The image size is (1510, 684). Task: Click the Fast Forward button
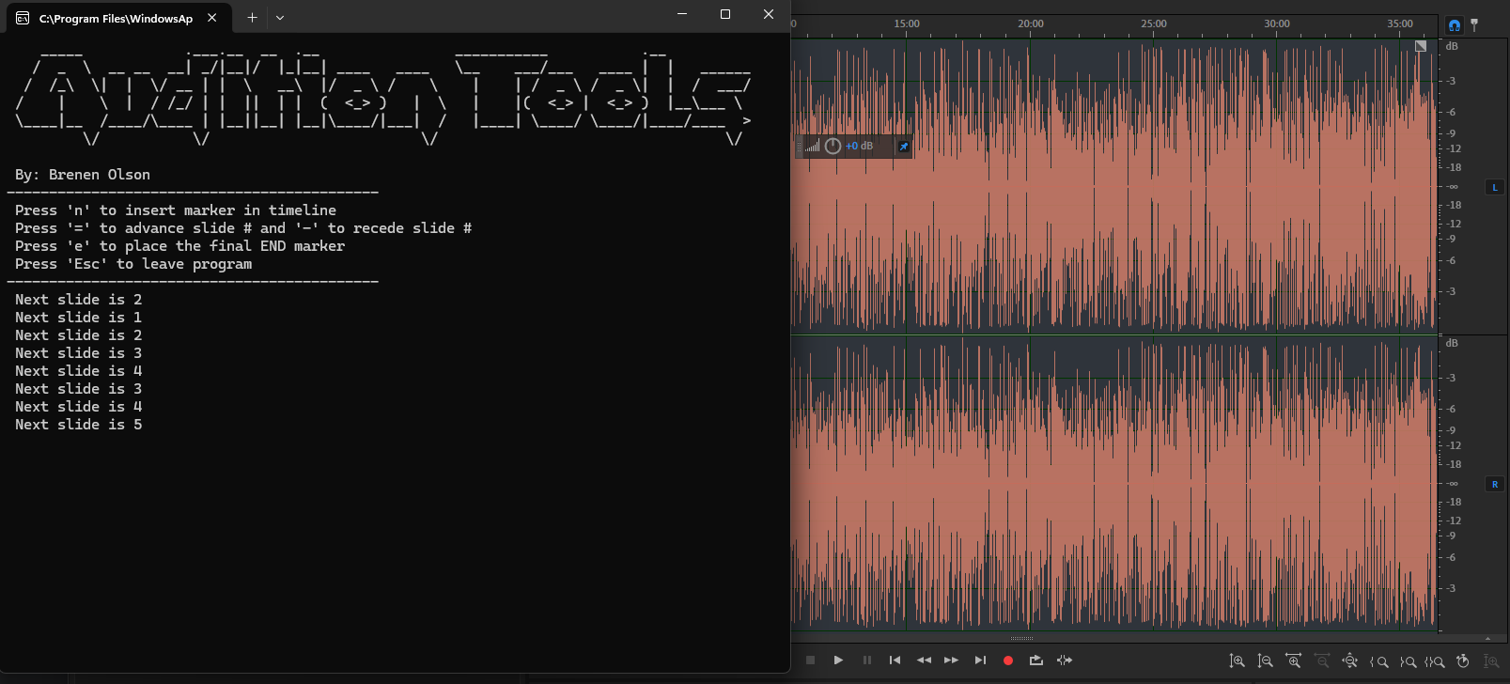pos(951,661)
